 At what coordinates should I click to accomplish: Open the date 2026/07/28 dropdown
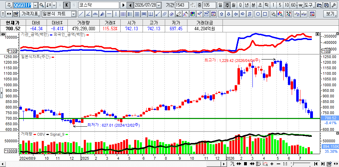pos(159,5)
